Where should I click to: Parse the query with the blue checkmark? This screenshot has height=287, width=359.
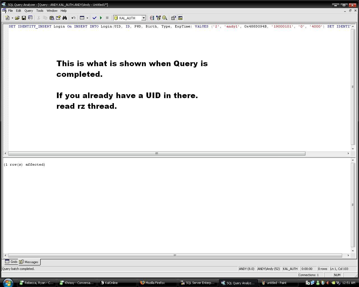(x=95, y=18)
